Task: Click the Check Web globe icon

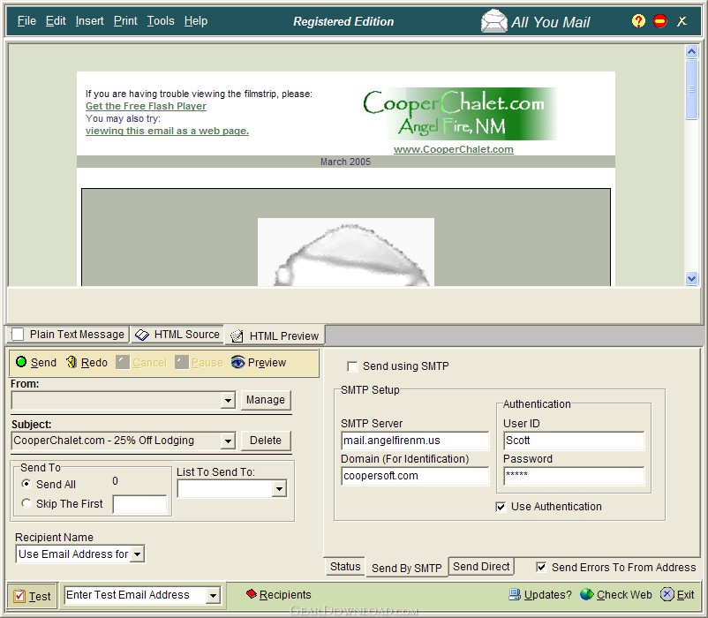Action: click(x=586, y=594)
